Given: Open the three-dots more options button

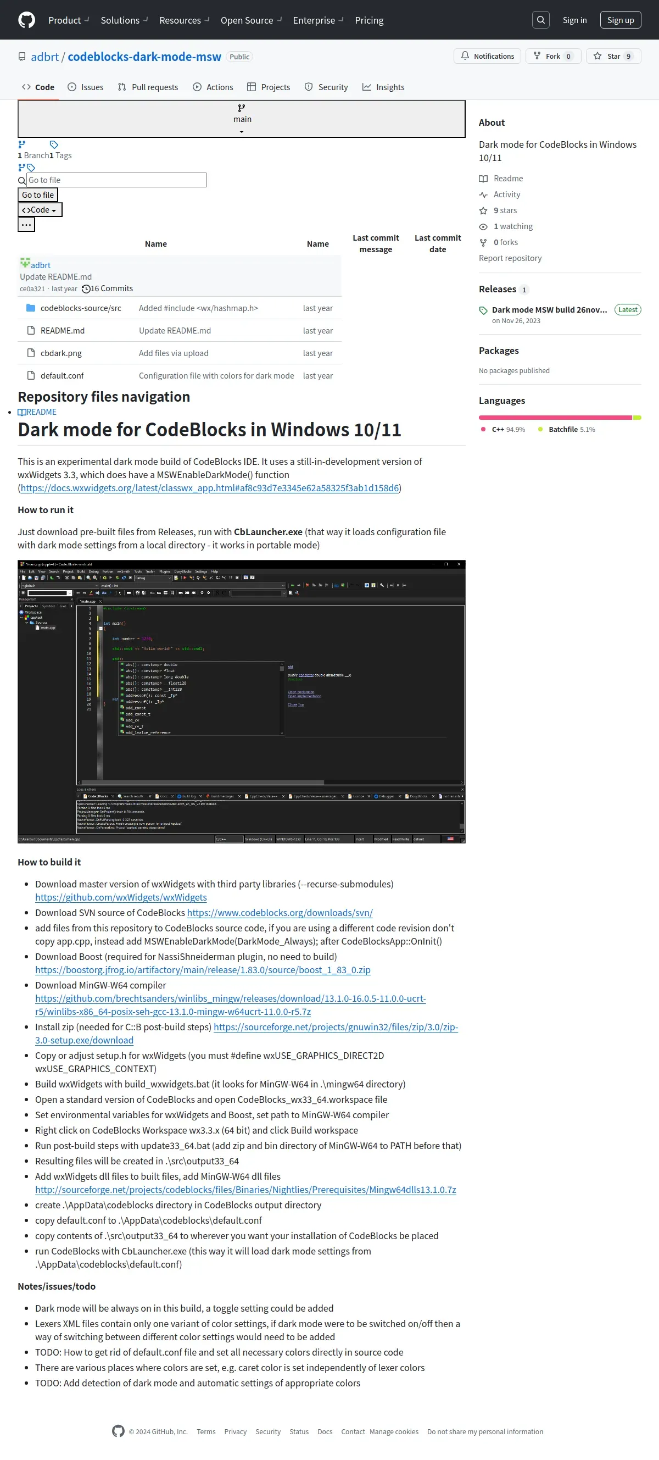Looking at the screenshot, I should [26, 224].
